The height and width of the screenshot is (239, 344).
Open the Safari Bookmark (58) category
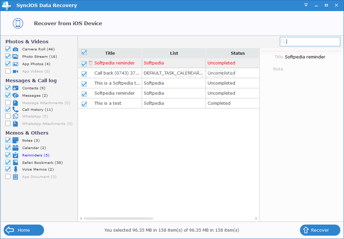(42, 162)
